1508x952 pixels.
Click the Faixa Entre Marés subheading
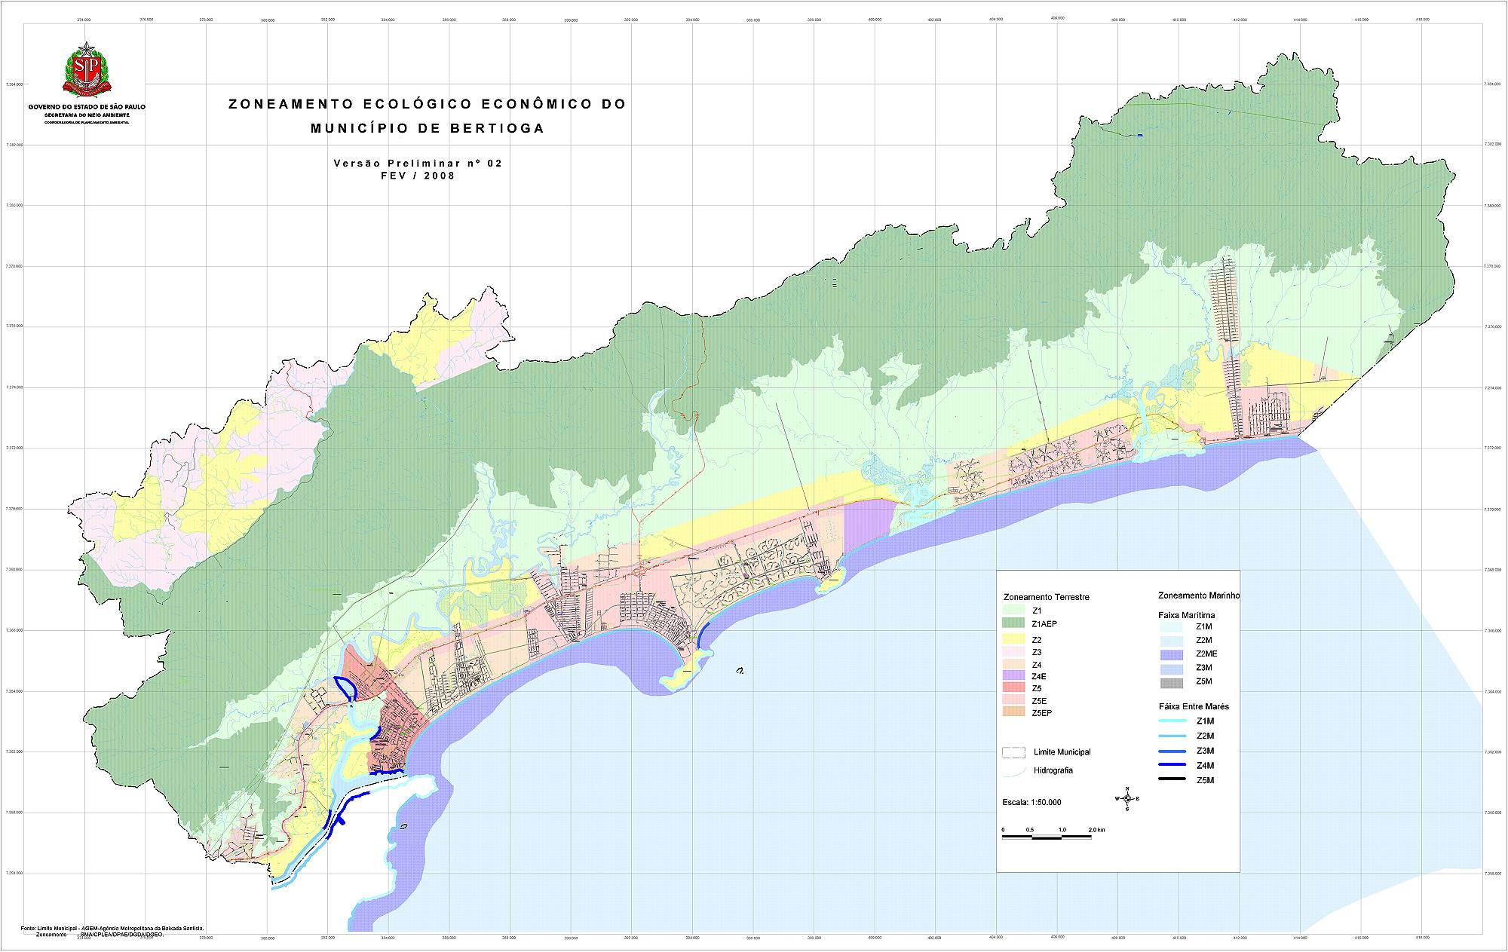tap(1194, 706)
